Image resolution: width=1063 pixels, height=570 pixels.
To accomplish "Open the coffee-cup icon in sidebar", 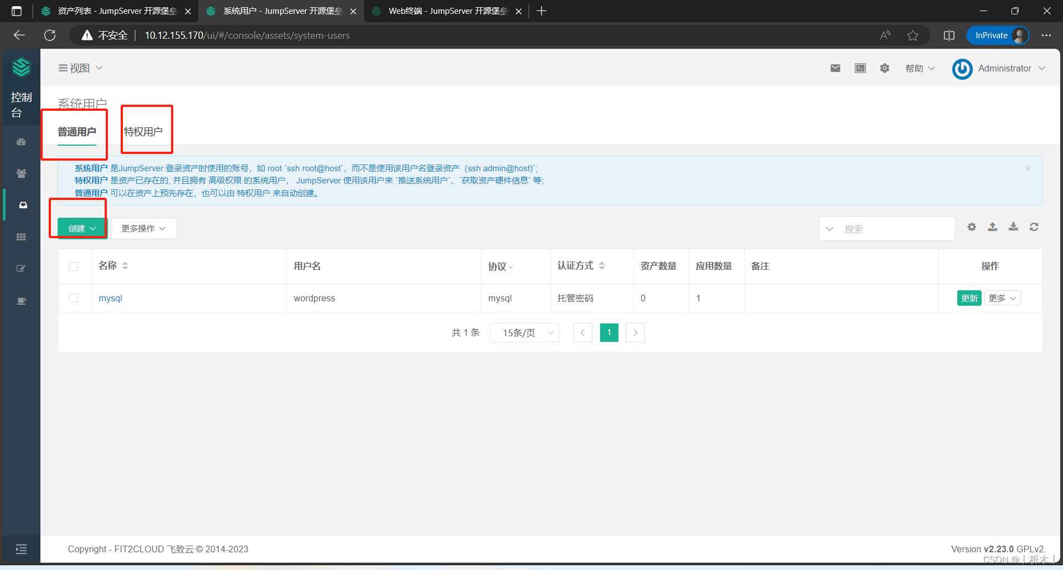I will point(21,301).
